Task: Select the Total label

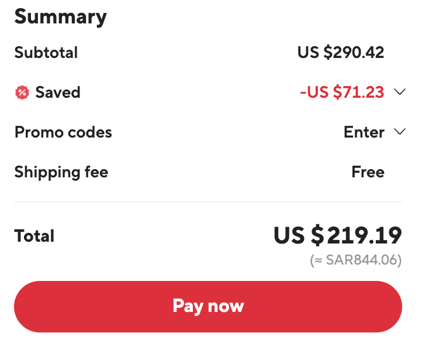Action: point(34,236)
